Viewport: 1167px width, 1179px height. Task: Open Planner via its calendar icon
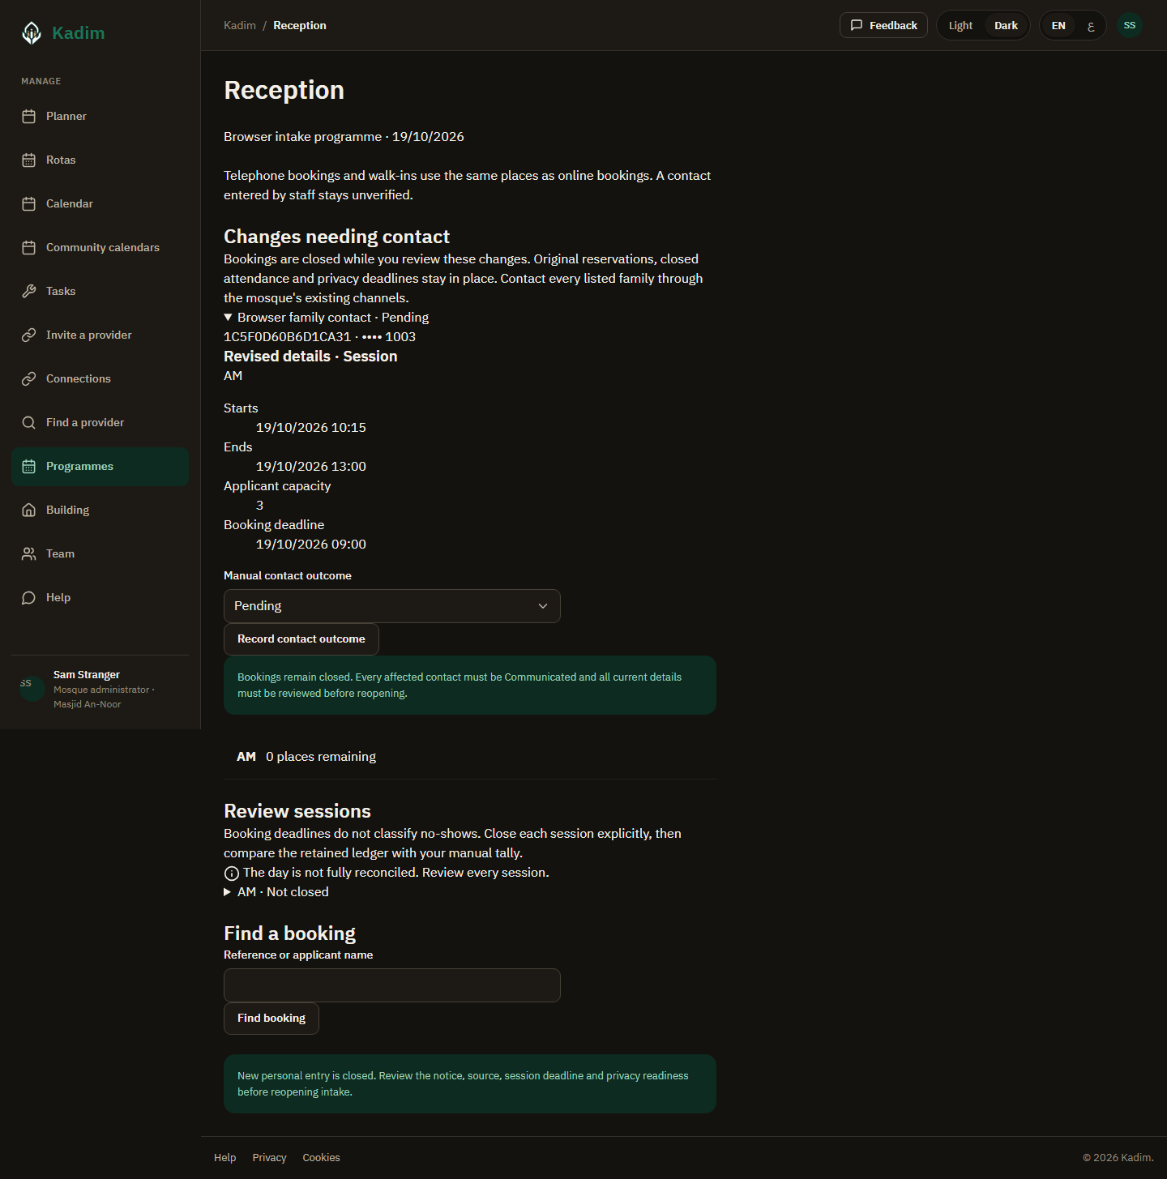pos(29,117)
